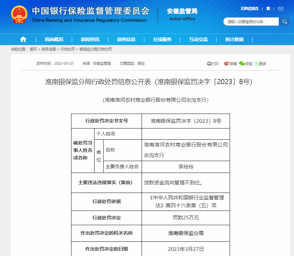Share via Weibo icon 微博
The height and width of the screenshot is (256, 294).
[x=230, y=64]
